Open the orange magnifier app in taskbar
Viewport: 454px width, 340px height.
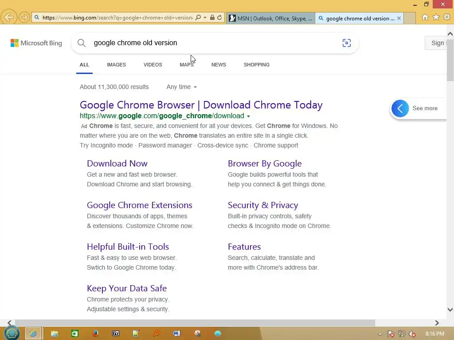[x=157, y=334]
